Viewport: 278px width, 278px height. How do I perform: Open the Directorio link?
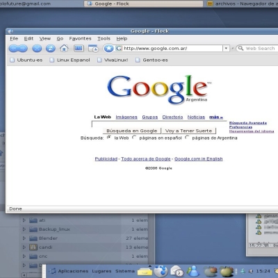click(172, 117)
